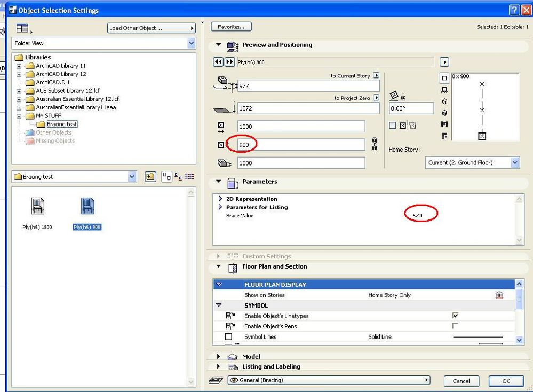Screen dimensions: 533x392
Task: Select ArchiCAD.DLL in libraries tree
Action: click(53, 82)
